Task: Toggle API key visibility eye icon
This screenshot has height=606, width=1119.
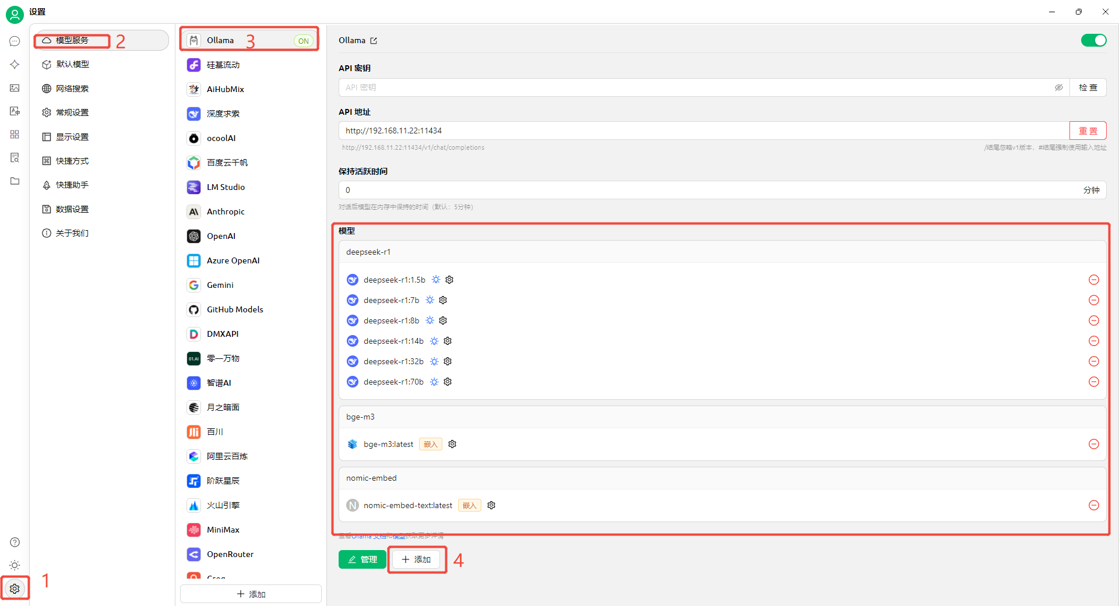Action: click(x=1058, y=87)
